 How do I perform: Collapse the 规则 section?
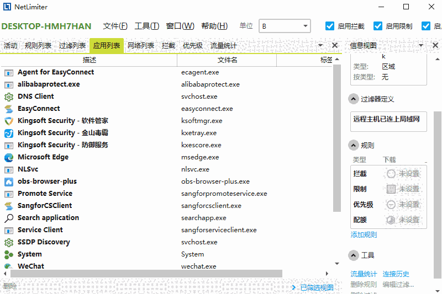(x=354, y=146)
